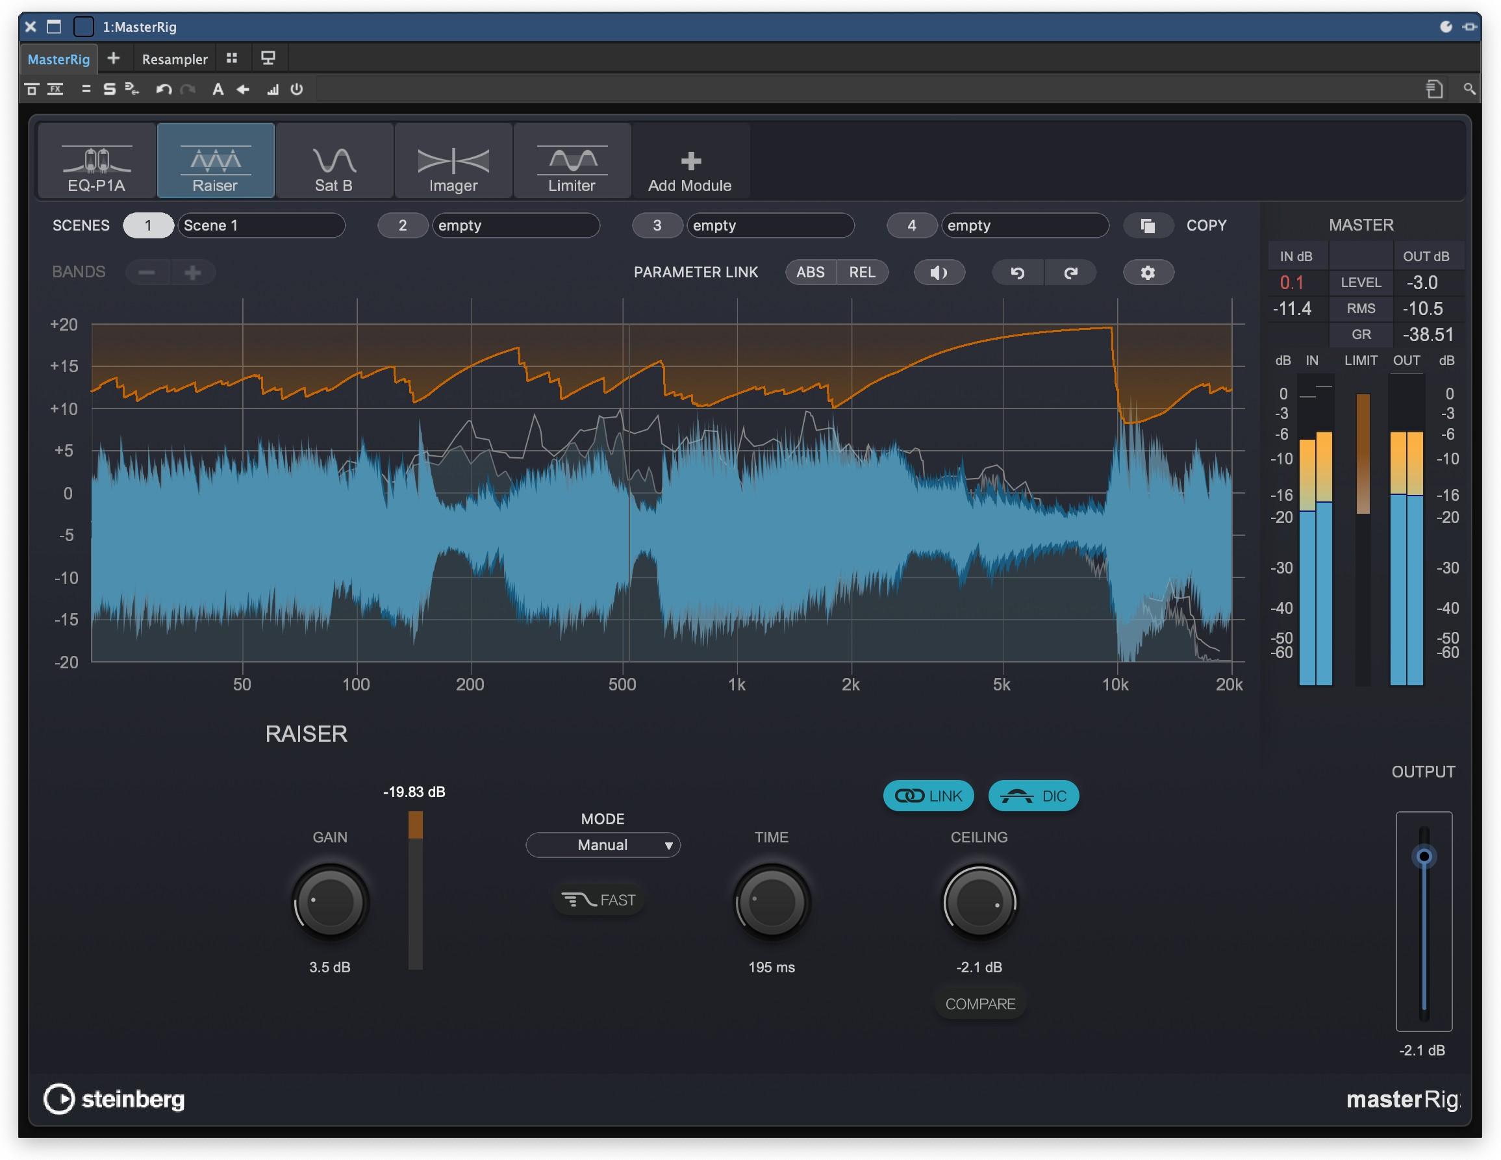1501x1160 pixels.
Task: Open the Sat B module
Action: pyautogui.click(x=334, y=161)
